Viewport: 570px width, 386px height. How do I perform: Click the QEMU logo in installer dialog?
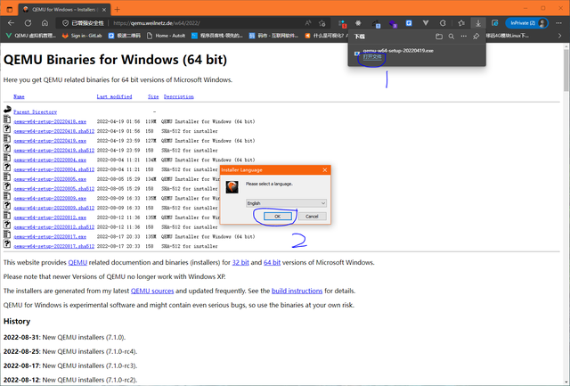pos(232,187)
